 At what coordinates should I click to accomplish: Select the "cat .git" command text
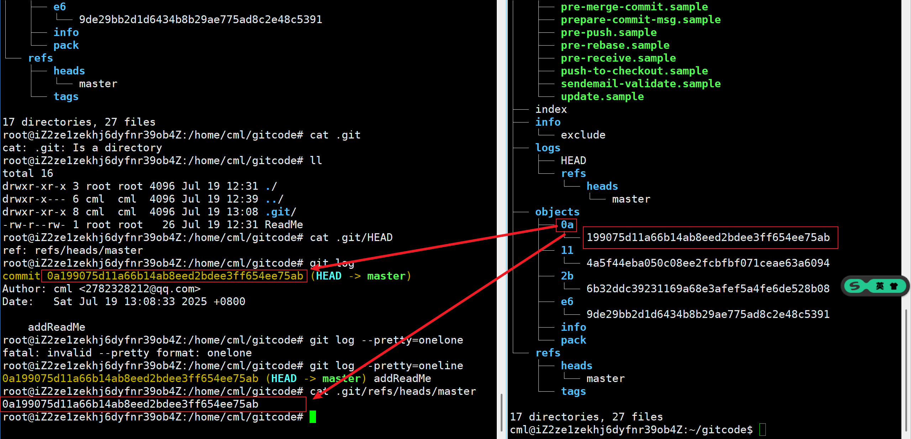tap(335, 135)
